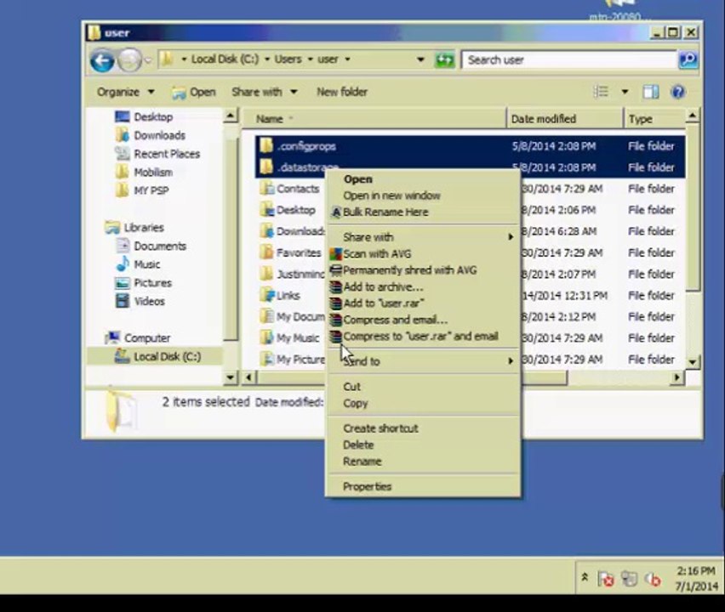The image size is (725, 612).
Task: Click the file list scroll down arrow
Action: pos(692,362)
